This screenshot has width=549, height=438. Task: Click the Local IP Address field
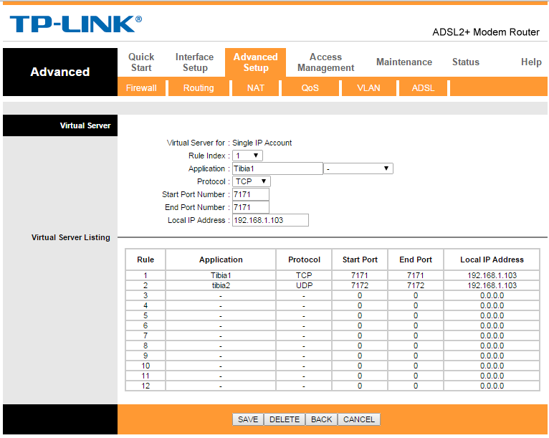tap(270, 220)
